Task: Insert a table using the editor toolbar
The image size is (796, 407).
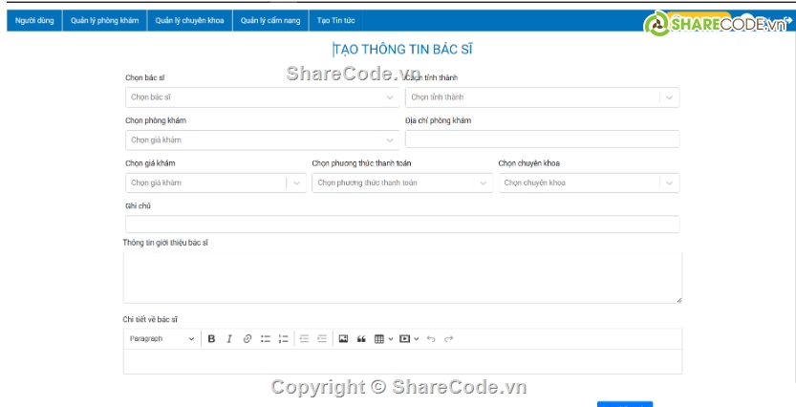Action: pyautogui.click(x=382, y=339)
